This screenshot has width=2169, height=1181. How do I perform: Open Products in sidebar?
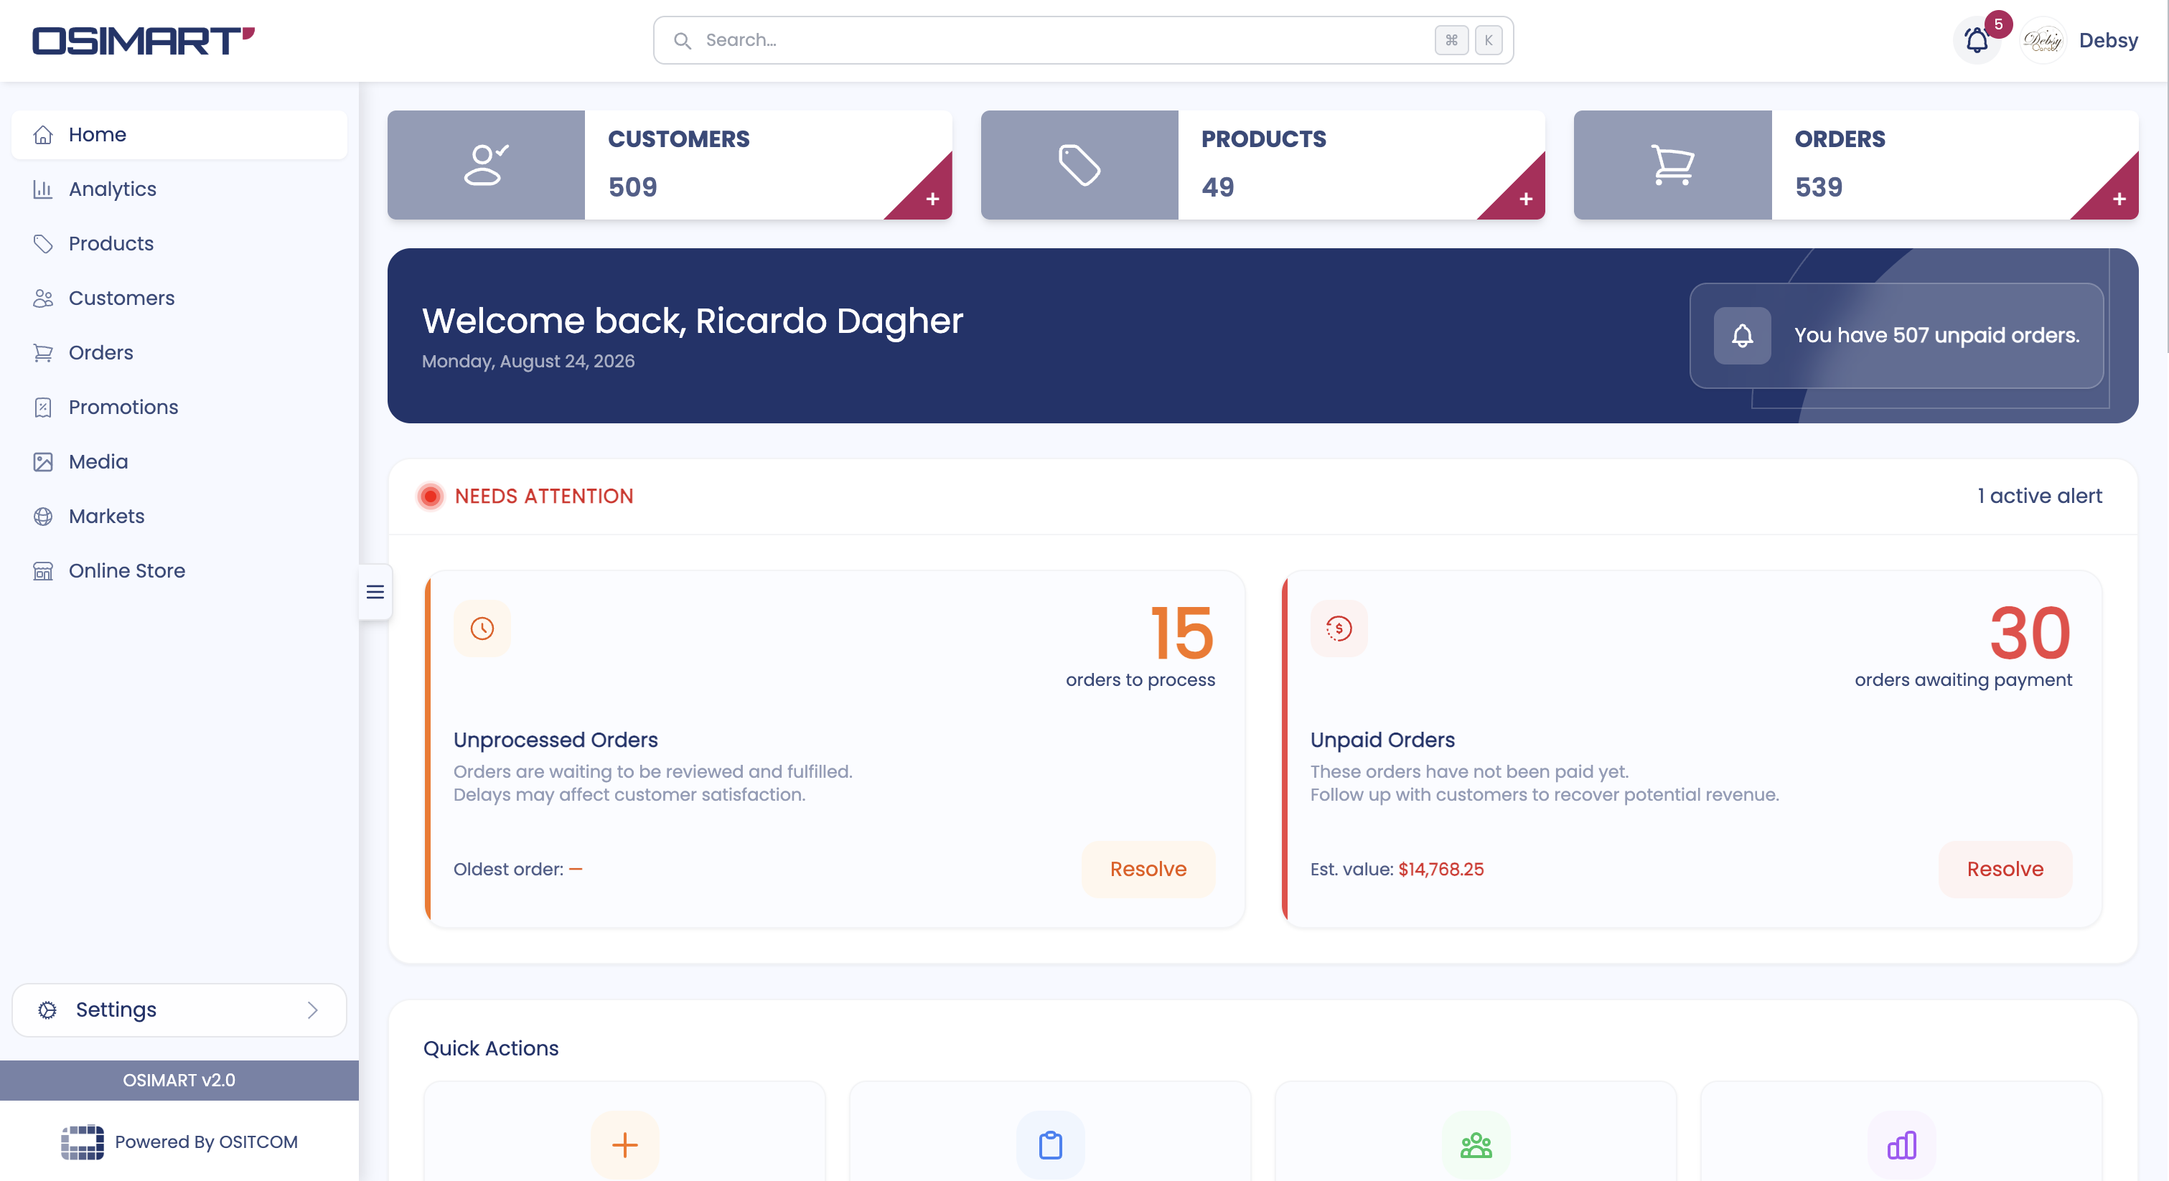(x=179, y=243)
